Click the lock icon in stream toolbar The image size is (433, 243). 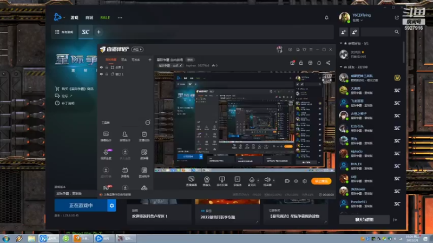coord(301,63)
